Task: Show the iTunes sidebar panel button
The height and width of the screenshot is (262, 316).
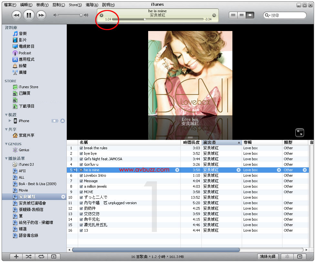Action: (300, 257)
